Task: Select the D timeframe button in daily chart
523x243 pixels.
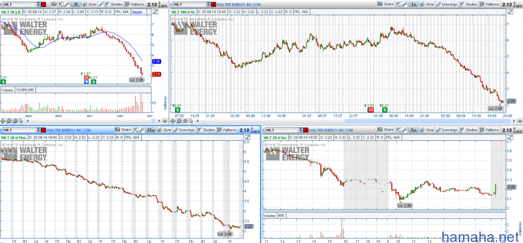Action: point(76,4)
